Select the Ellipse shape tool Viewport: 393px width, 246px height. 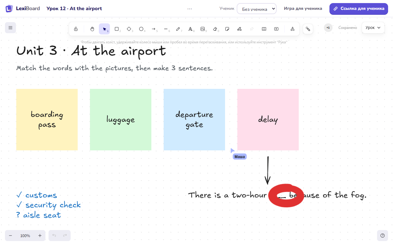(141, 29)
